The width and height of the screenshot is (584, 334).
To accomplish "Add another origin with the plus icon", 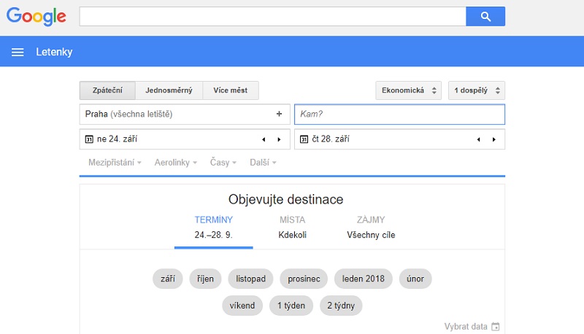I will point(279,114).
